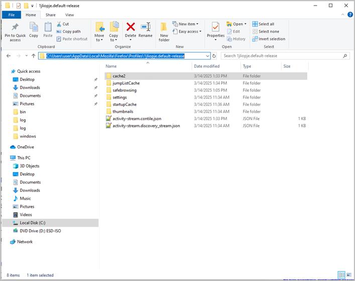Viewport: 355px width, 281px height.
Task: Expand the Delete dropdown arrow
Action: (131, 40)
